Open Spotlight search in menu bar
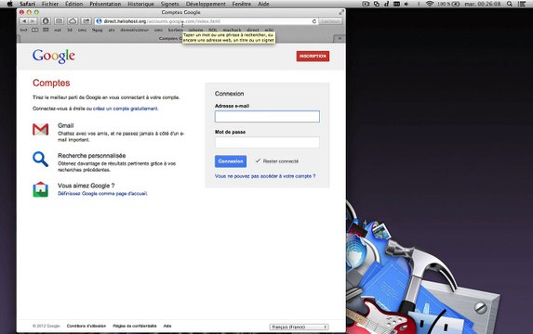Screen dimensions: 533x334 [509, 4]
